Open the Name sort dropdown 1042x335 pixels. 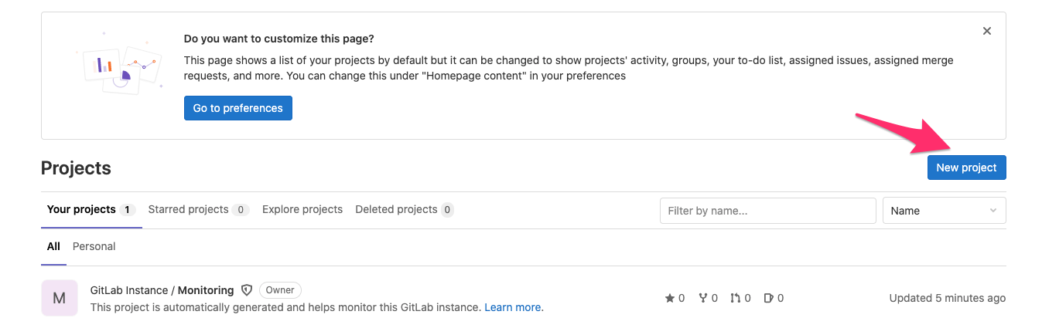point(945,211)
